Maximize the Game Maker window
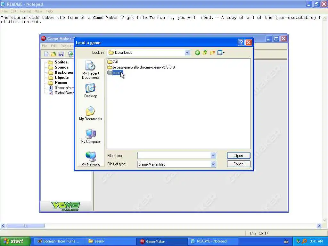Image resolution: width=328 pixels, height=246 pixels. 276,39
